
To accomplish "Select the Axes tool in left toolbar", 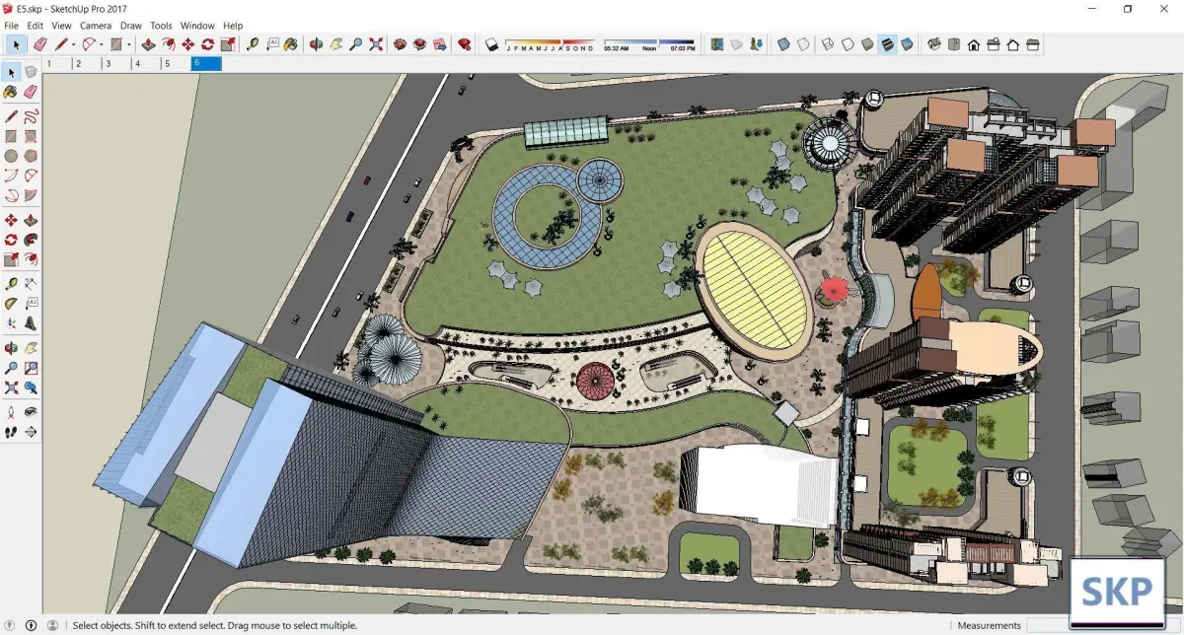I will click(x=11, y=323).
